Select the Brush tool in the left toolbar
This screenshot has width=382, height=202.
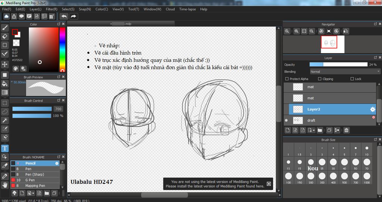pyautogui.click(x=5, y=28)
